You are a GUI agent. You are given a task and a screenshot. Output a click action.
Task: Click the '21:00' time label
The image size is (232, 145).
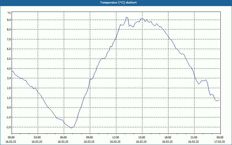(194, 137)
